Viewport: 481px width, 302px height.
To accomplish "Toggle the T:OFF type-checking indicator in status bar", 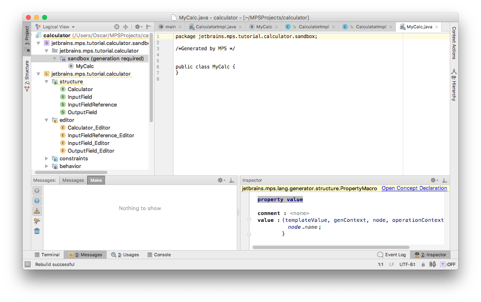I will pyautogui.click(x=448, y=264).
